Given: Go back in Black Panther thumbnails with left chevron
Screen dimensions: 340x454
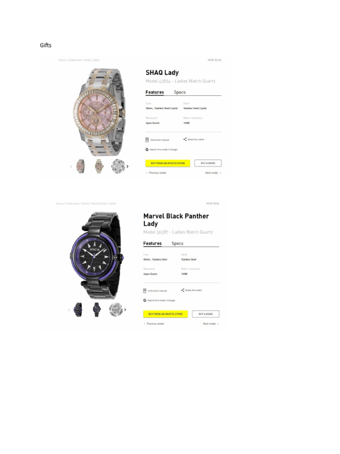Looking at the screenshot, I should pos(69,309).
